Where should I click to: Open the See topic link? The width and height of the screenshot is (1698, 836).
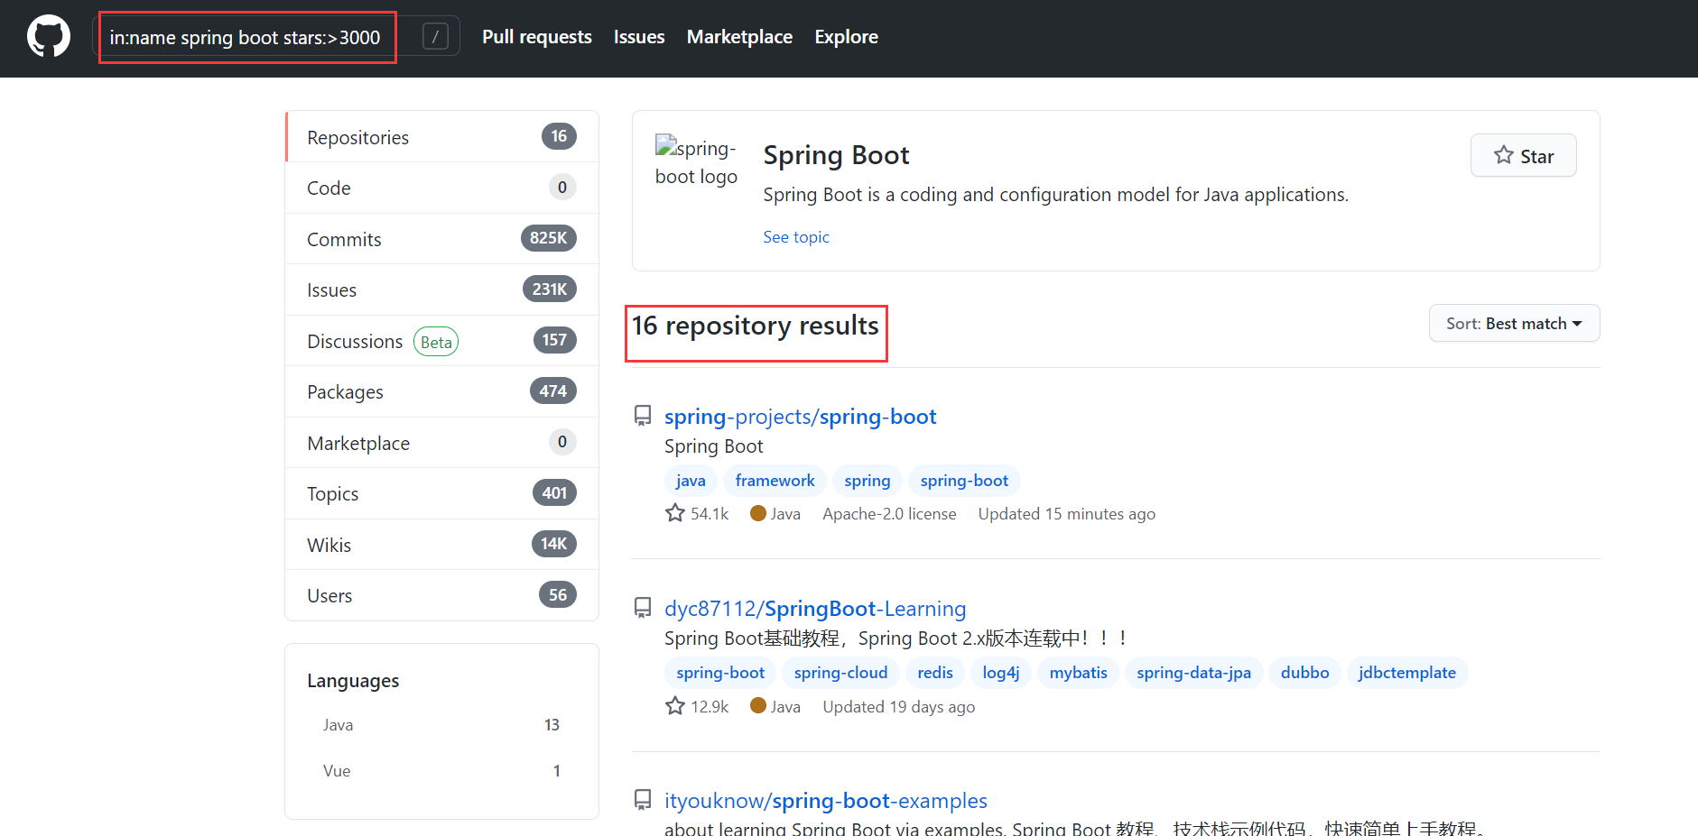(x=796, y=237)
